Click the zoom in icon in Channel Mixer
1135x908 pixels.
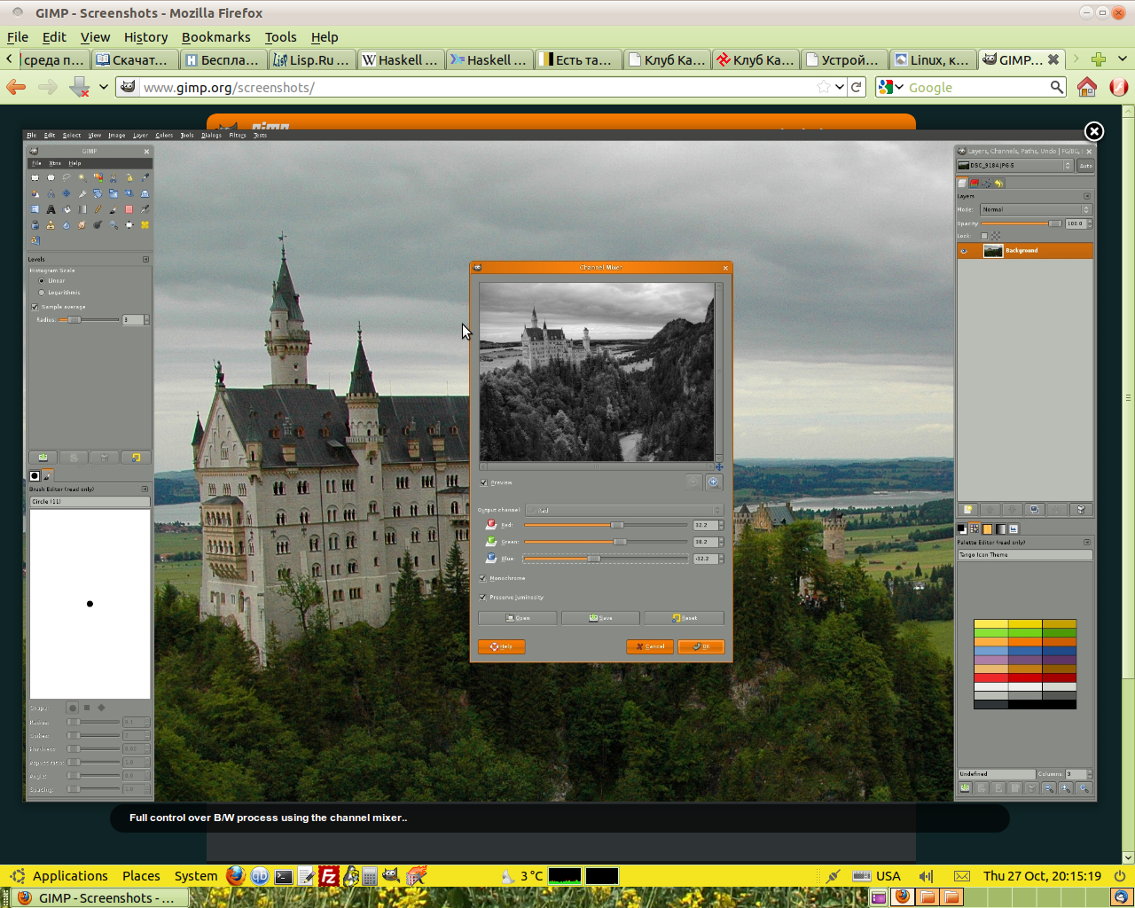[713, 482]
